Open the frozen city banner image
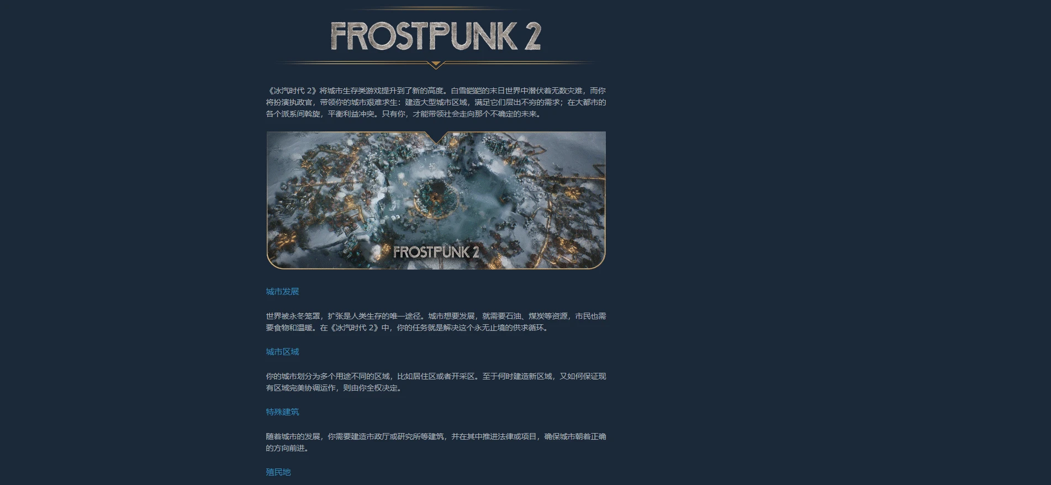The image size is (1051, 485). click(436, 200)
